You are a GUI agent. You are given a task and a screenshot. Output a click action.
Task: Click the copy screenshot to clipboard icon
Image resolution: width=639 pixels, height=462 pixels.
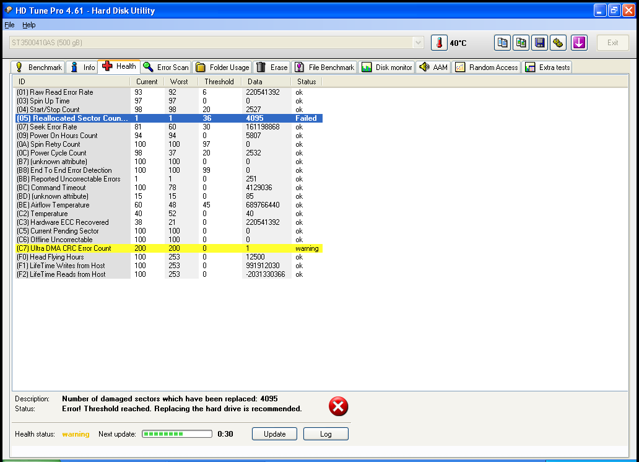pos(521,43)
